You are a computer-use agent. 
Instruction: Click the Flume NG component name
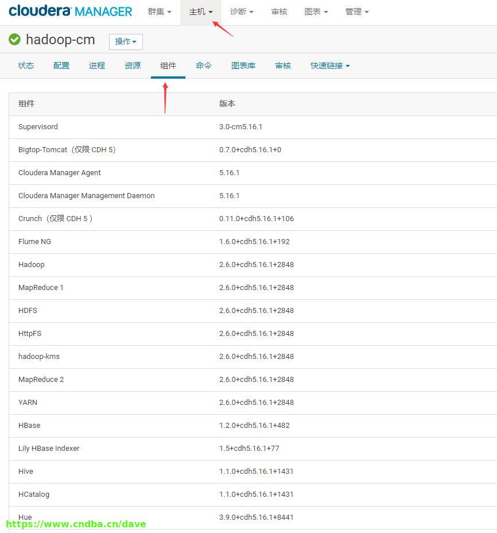click(x=34, y=242)
